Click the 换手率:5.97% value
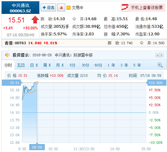Screen dimensions: 167x152 [x=54, y=34]
